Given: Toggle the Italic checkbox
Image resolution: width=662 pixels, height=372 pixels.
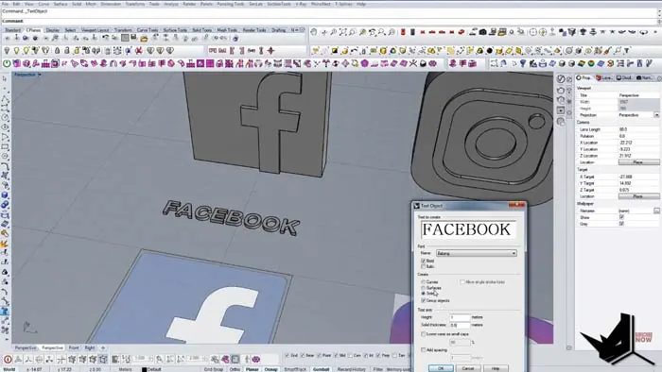Looking at the screenshot, I should [424, 266].
